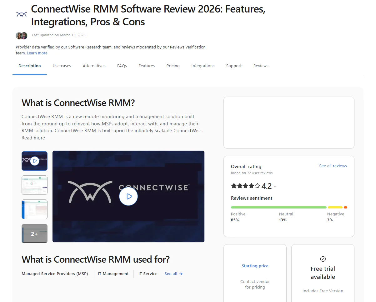Play the main ConnectWise video

click(x=128, y=196)
